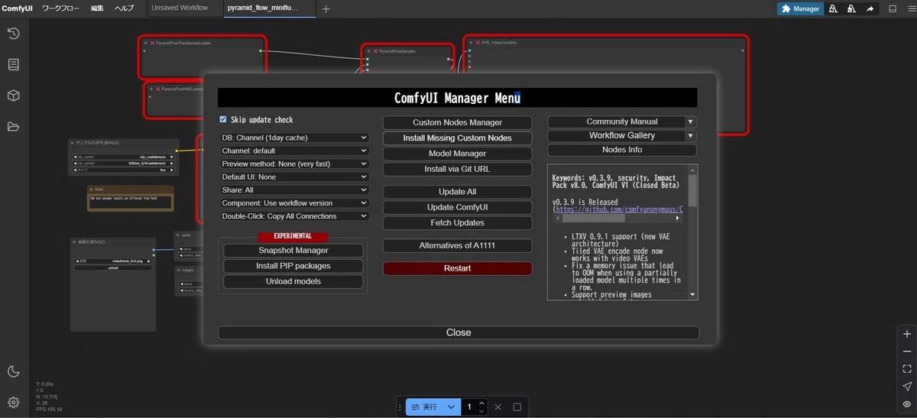Click the drag handle dots of queue bar

pyautogui.click(x=400, y=407)
